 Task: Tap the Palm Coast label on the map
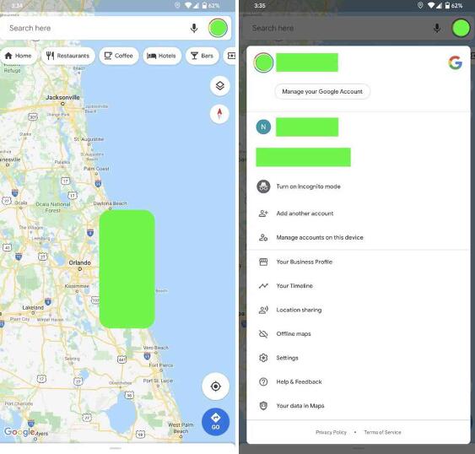click(x=96, y=169)
